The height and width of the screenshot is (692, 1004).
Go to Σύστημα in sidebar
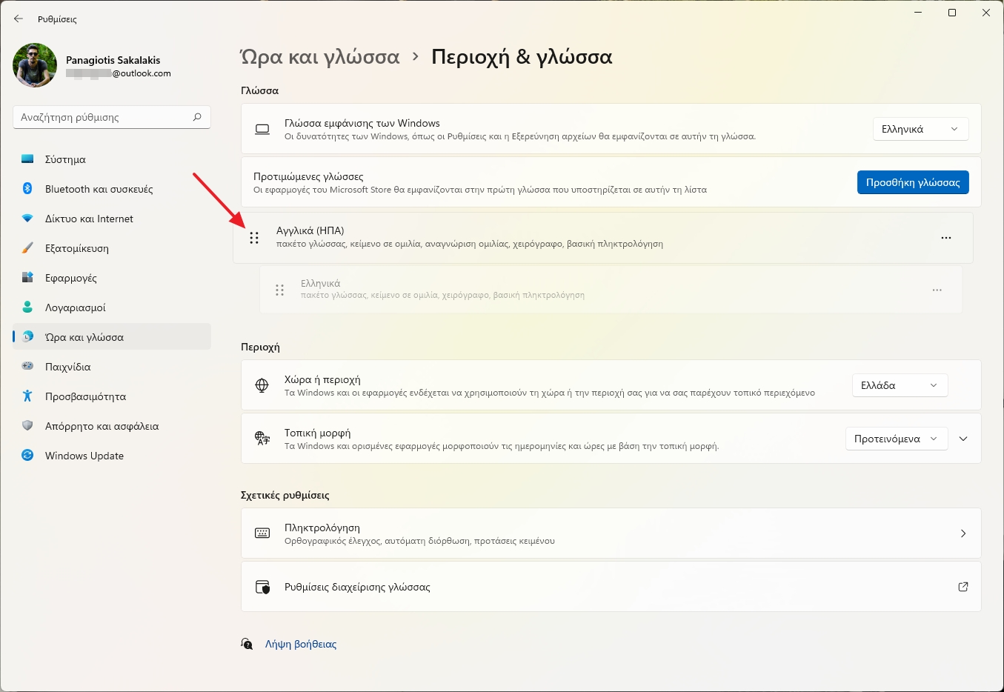point(65,159)
